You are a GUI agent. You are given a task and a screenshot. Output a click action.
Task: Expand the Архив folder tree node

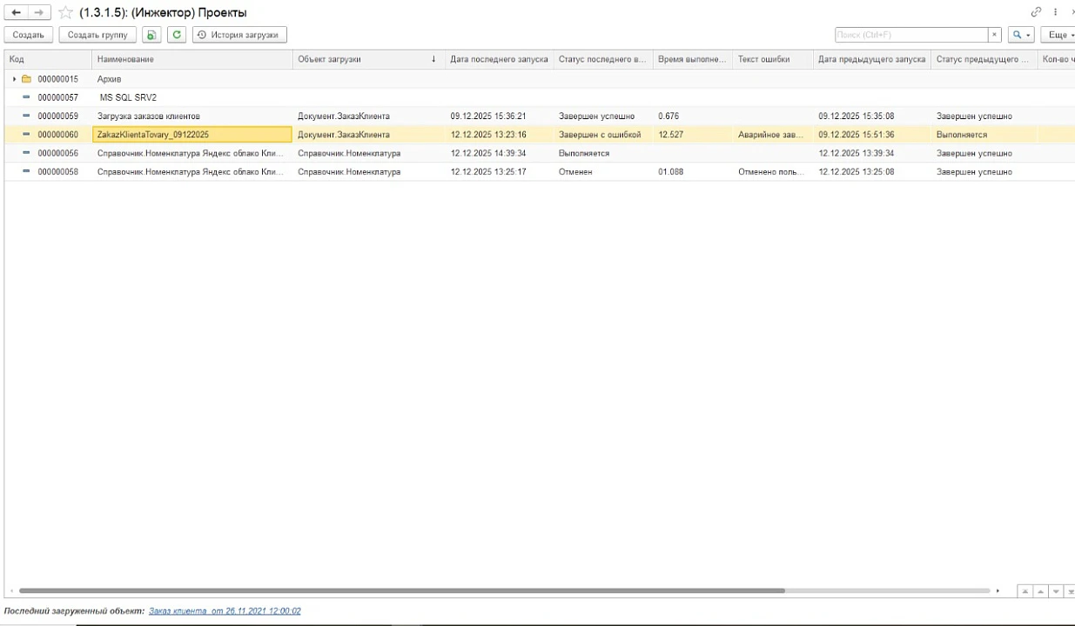15,79
